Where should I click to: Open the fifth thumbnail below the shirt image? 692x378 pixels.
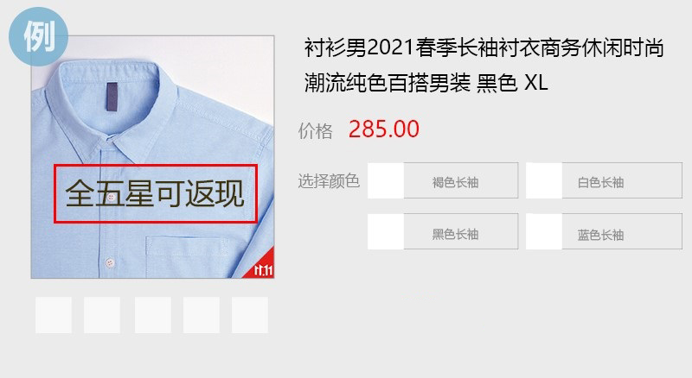click(250, 315)
